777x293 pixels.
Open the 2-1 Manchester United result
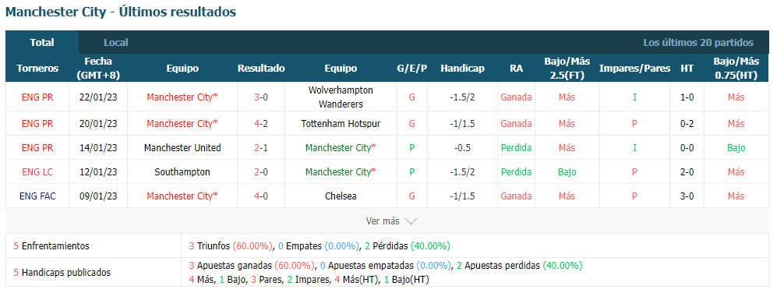click(x=261, y=148)
